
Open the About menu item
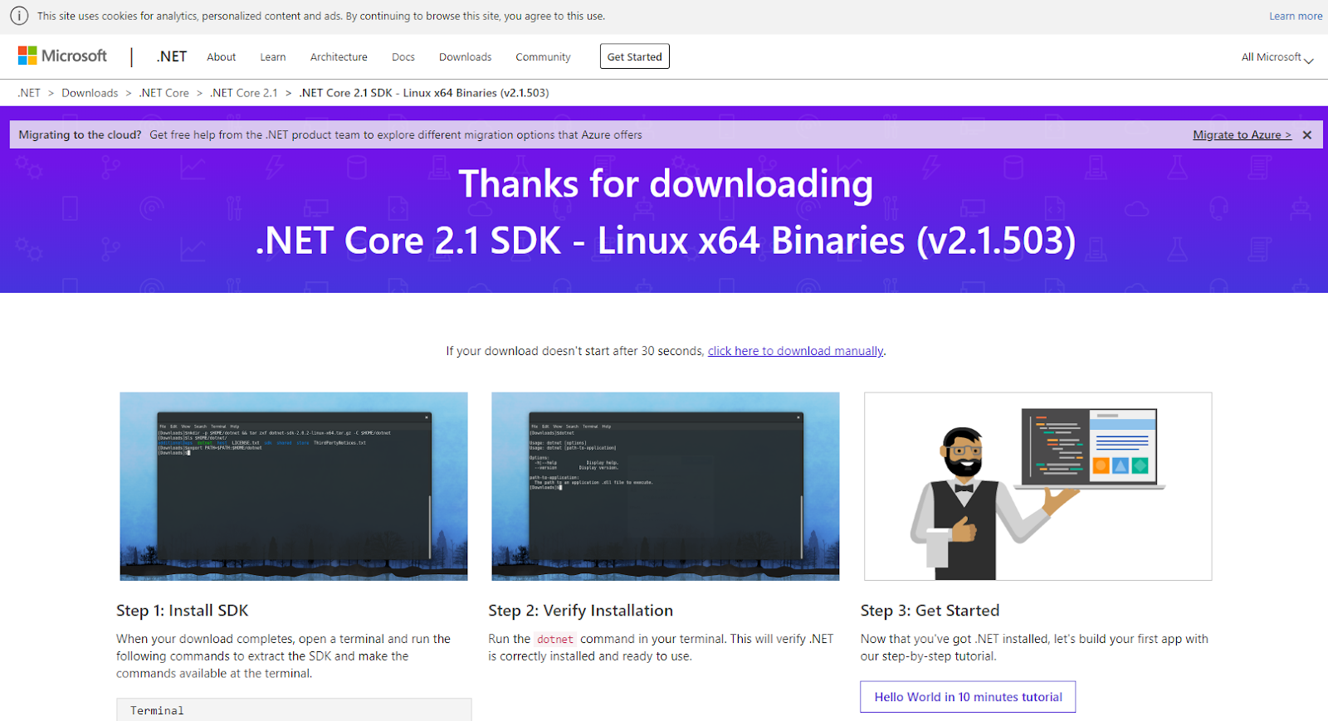click(x=222, y=57)
